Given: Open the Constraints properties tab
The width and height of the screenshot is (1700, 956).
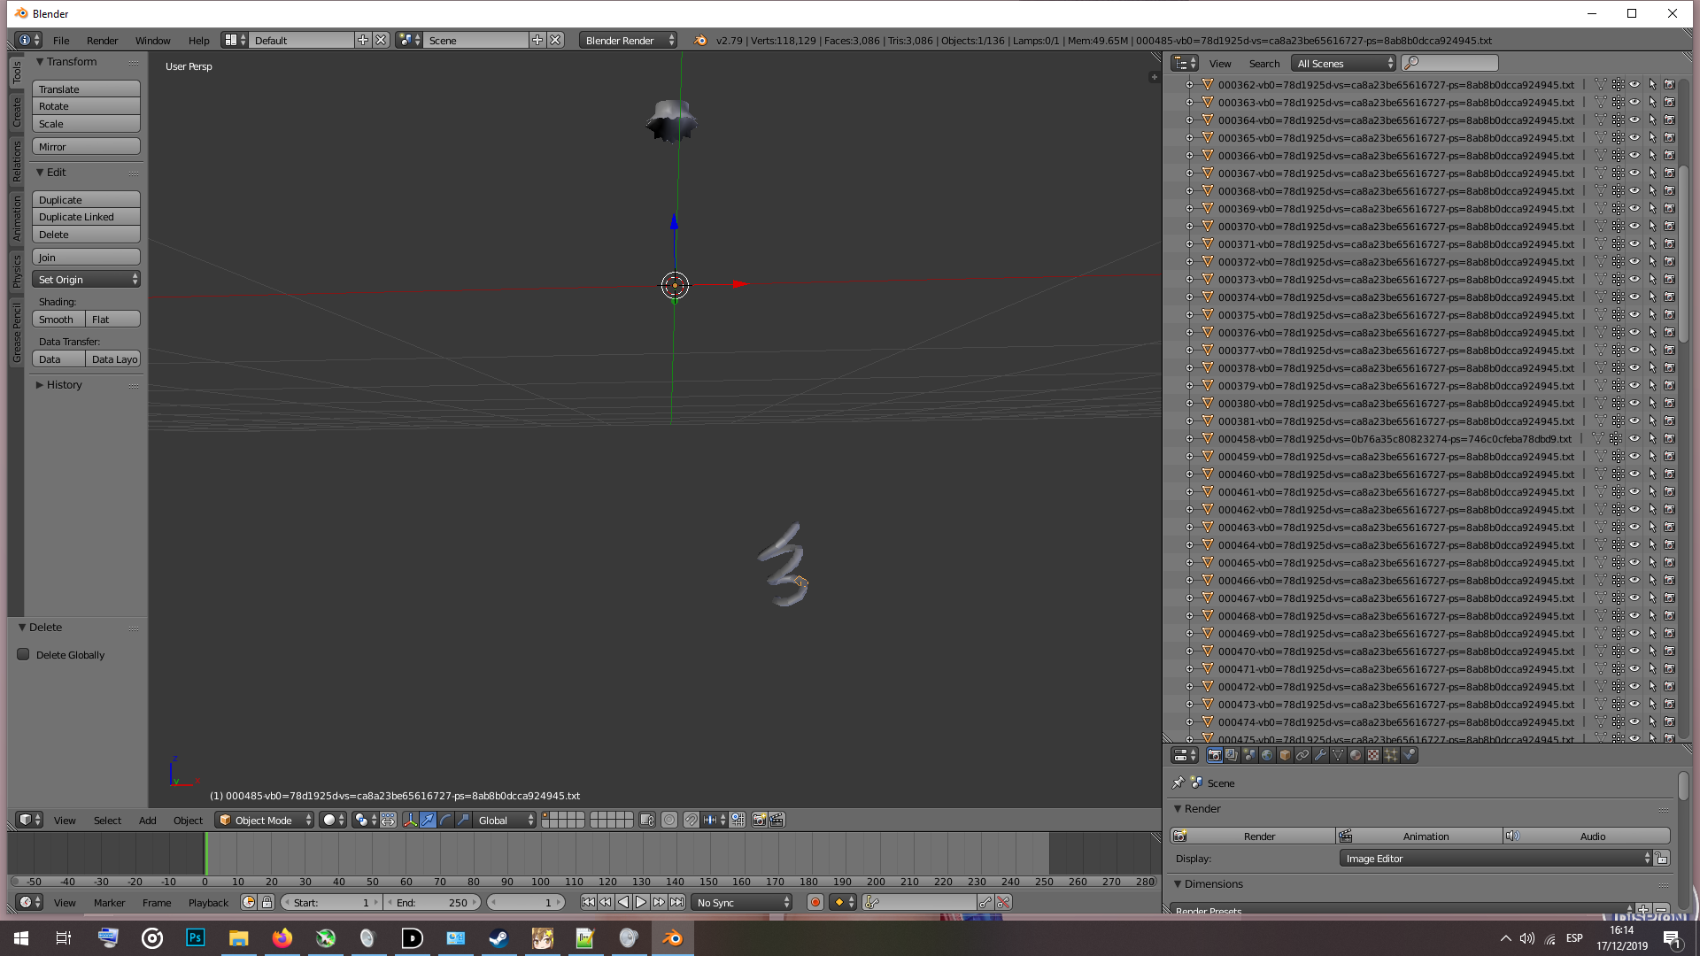Looking at the screenshot, I should [1302, 755].
